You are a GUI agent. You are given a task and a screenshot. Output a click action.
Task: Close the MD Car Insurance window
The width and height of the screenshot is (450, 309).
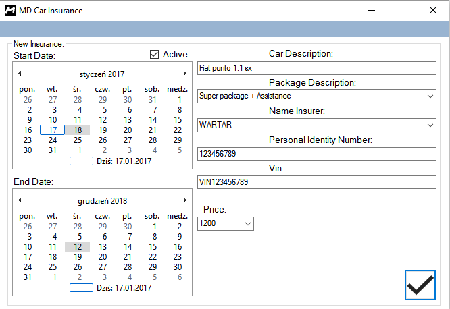(433, 11)
